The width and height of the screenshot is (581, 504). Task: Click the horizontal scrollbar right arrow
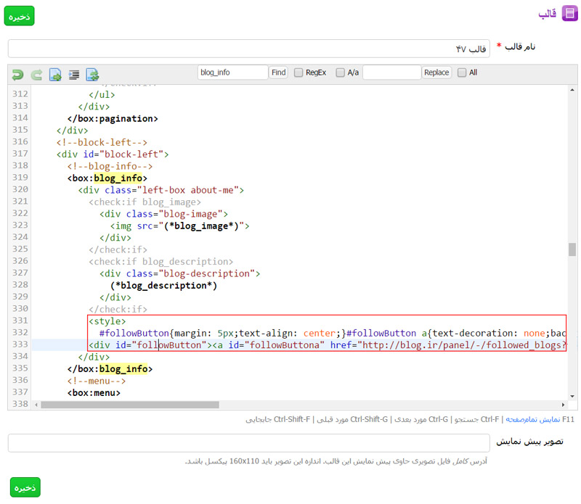[564, 405]
